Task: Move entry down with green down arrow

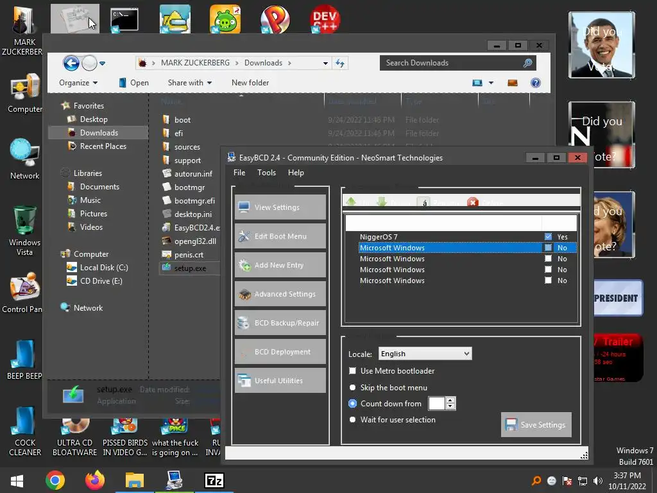Action: point(381,202)
